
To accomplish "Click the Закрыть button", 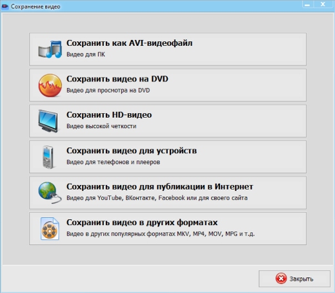I will click(294, 279).
